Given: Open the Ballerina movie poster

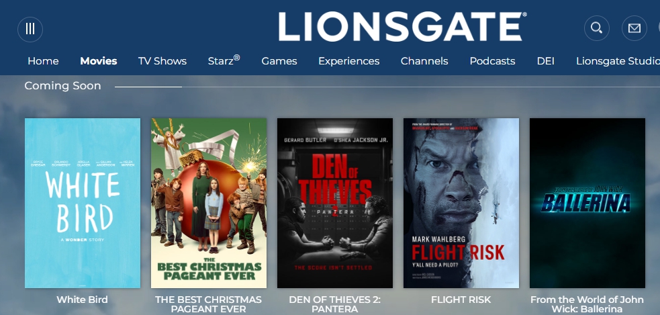Looking at the screenshot, I should 587,203.
